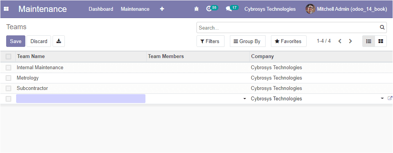
Task: Open activities clock icon with 55 badge
Action: (x=212, y=8)
